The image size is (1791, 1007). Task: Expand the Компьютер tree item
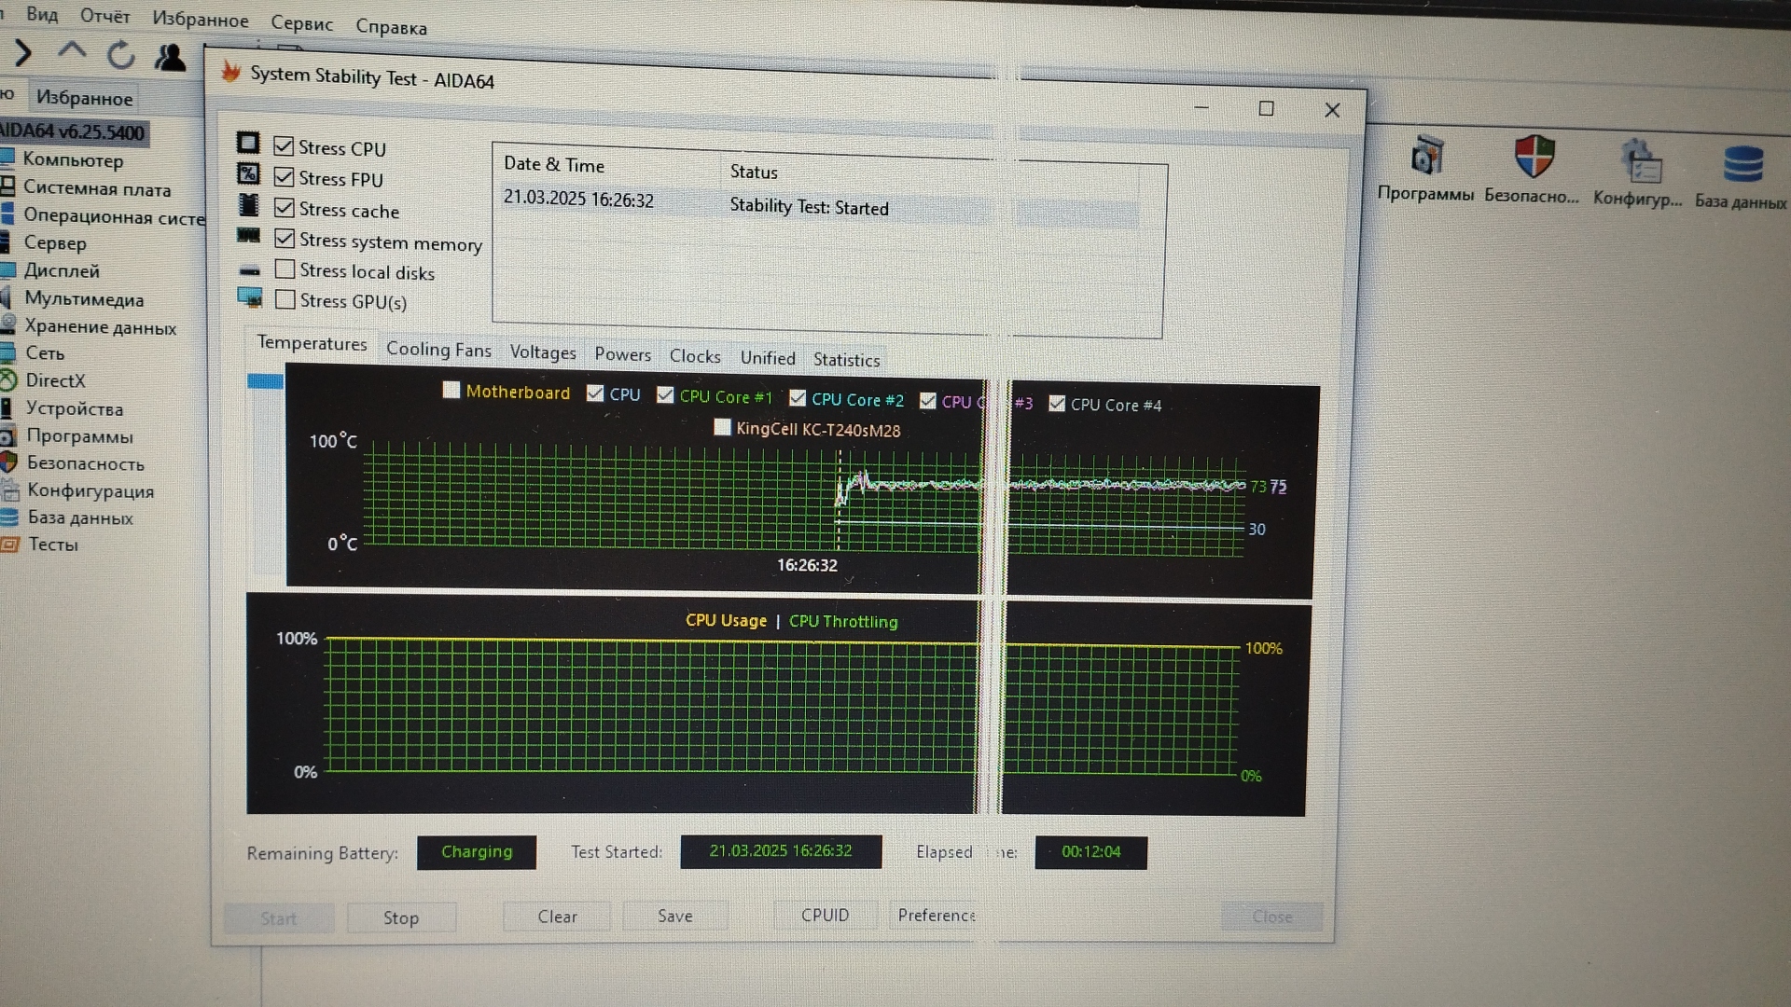click(73, 160)
